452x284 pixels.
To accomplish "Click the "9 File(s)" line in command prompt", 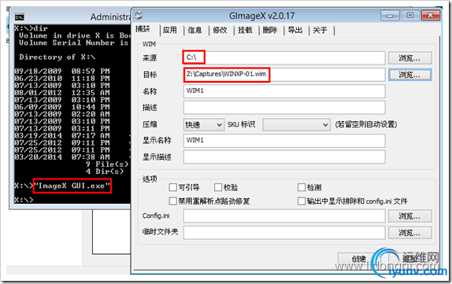I will pyautogui.click(x=107, y=164).
